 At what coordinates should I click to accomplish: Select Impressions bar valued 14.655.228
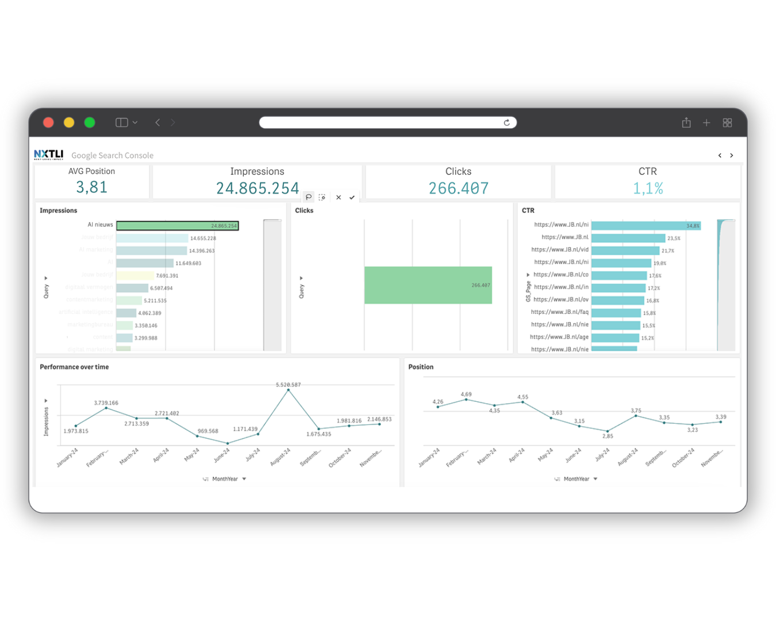tap(152, 238)
